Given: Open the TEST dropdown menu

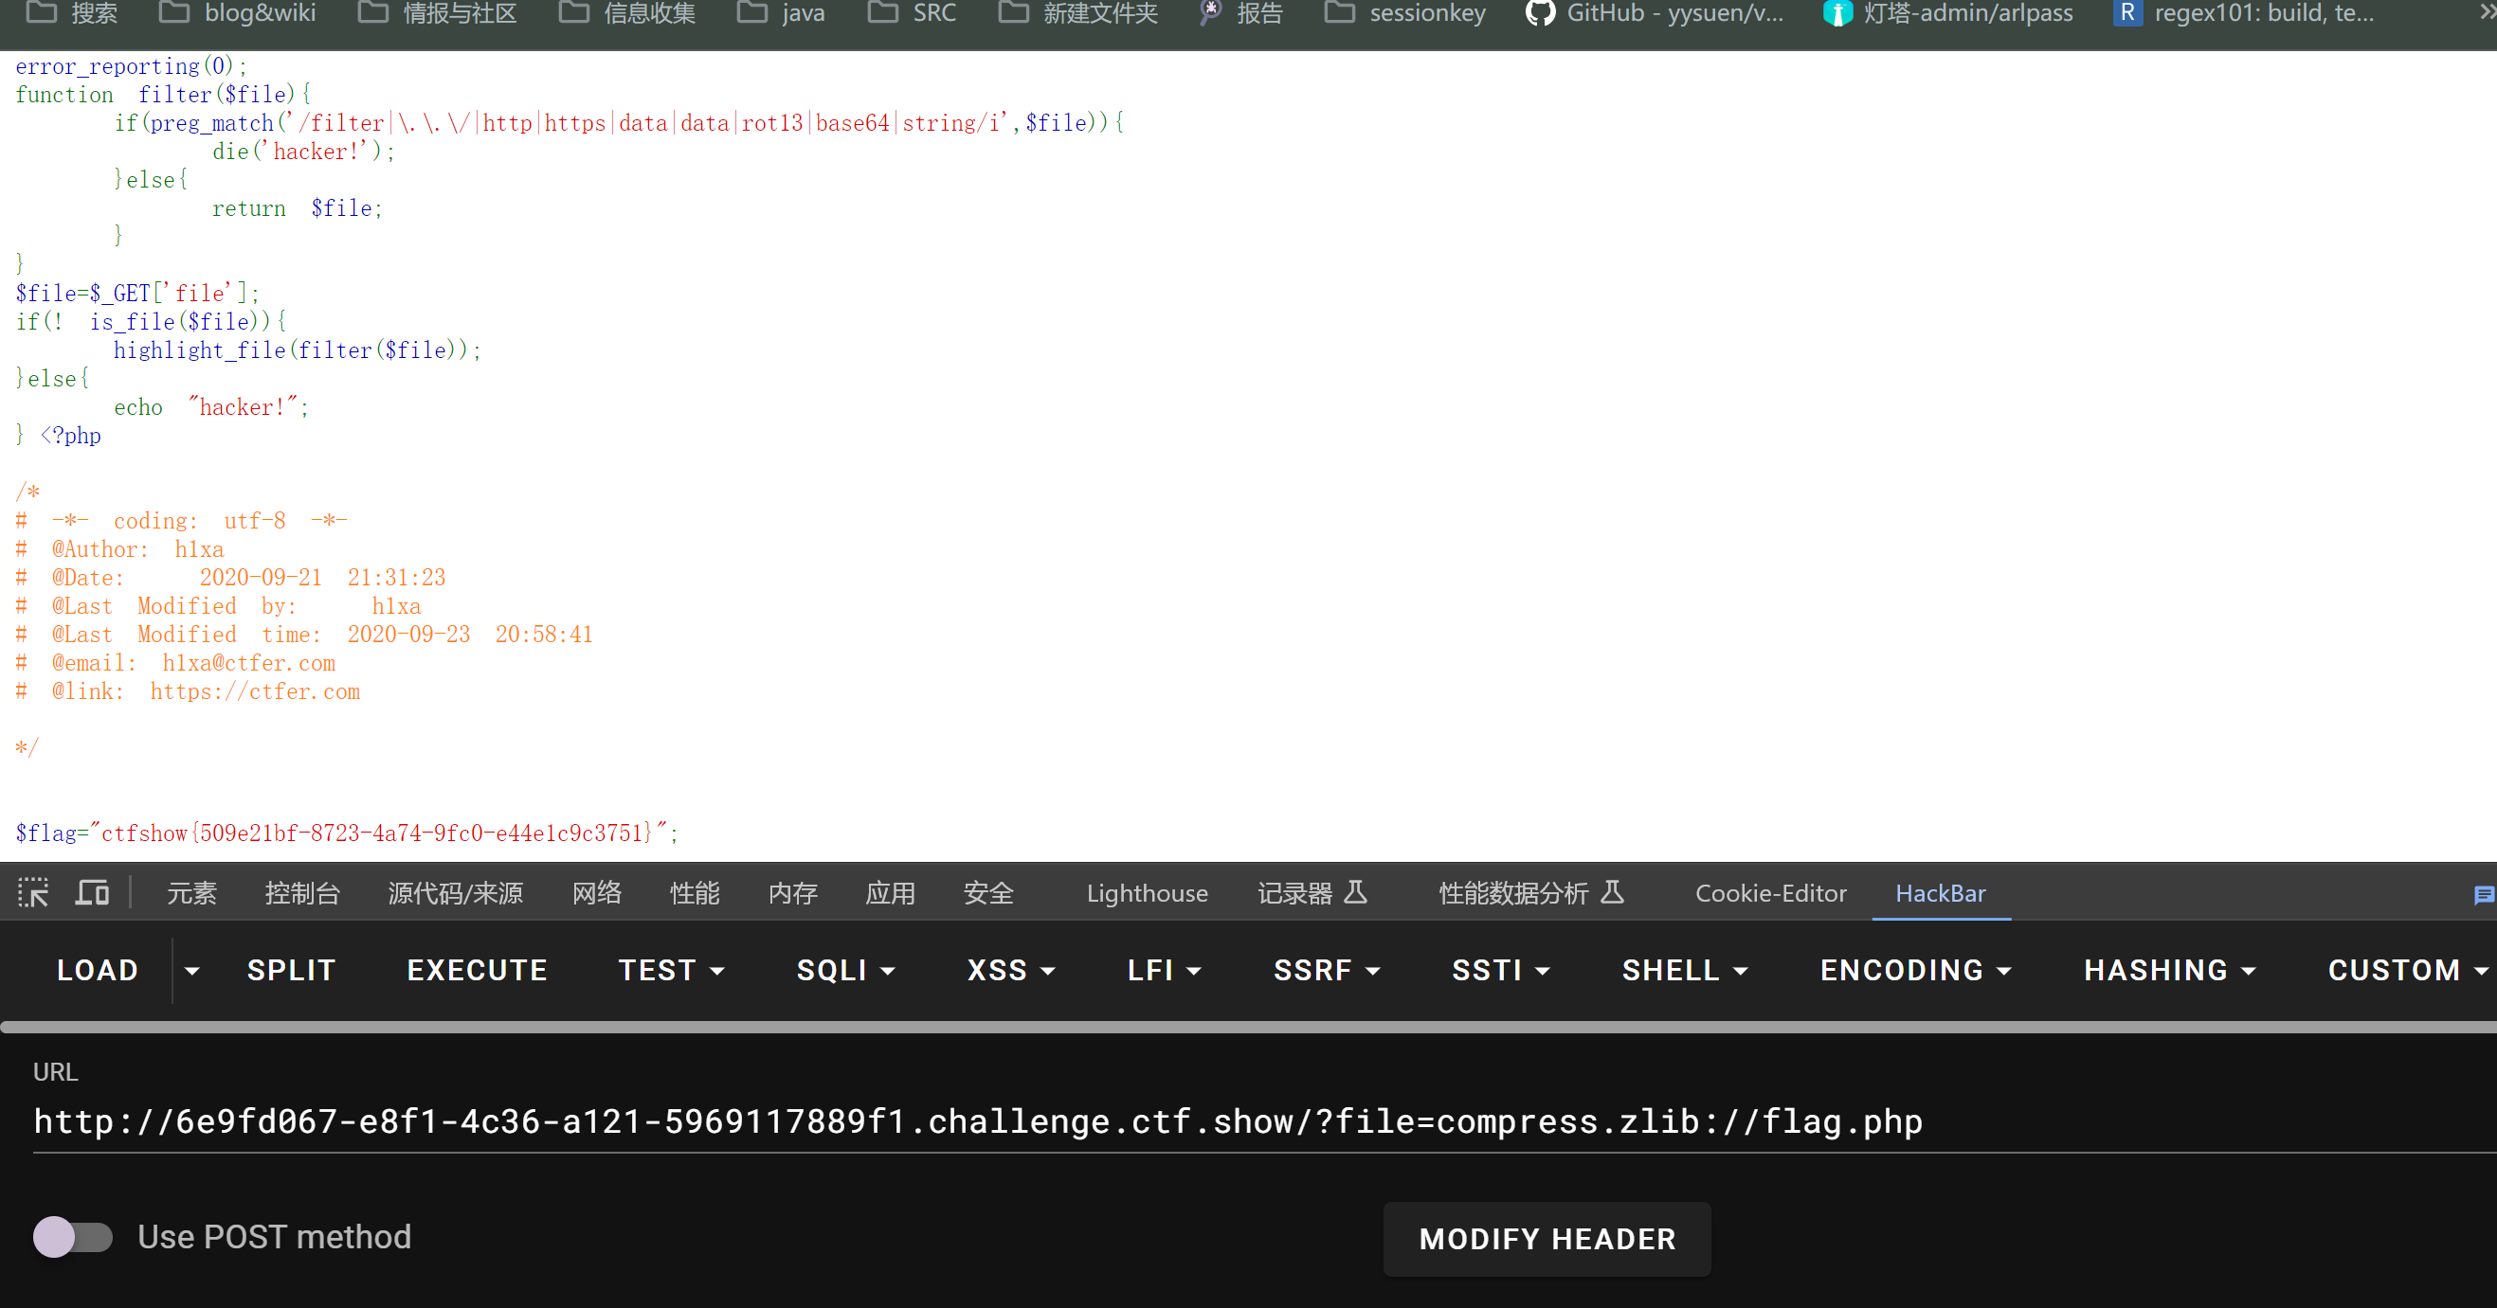Looking at the screenshot, I should tap(671, 970).
